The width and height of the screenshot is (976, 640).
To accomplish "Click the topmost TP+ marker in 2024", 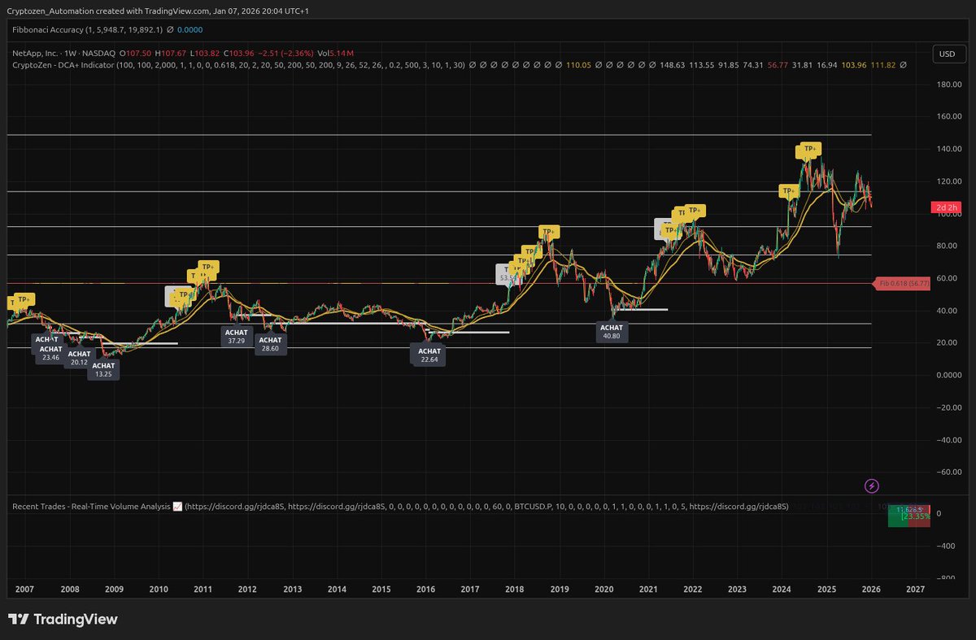I will (810, 149).
